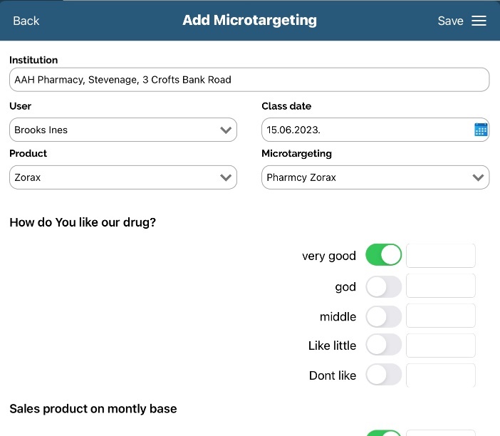Disable the 'very good' toggle
The image size is (500, 436).
point(383,255)
